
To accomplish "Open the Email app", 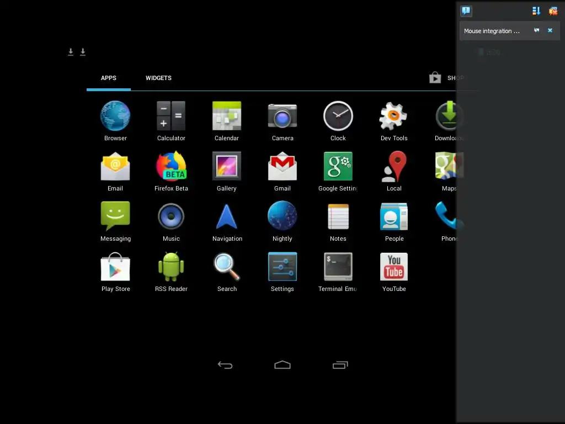I will coord(115,171).
